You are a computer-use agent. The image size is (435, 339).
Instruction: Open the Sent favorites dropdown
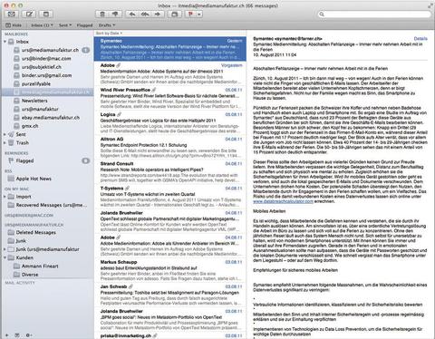65,25
